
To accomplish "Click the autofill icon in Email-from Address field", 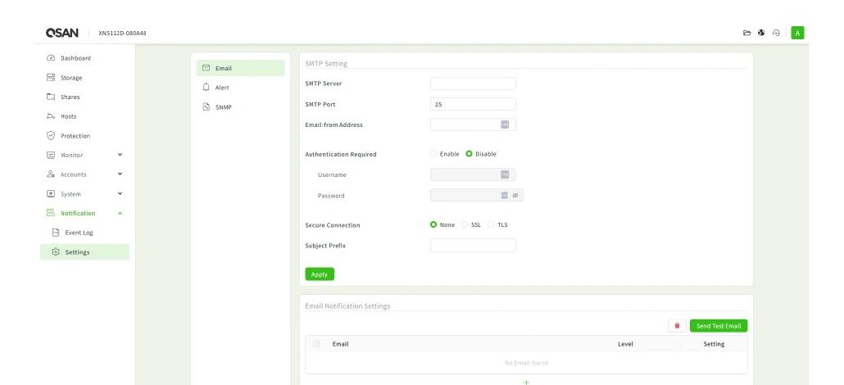I will (x=505, y=125).
